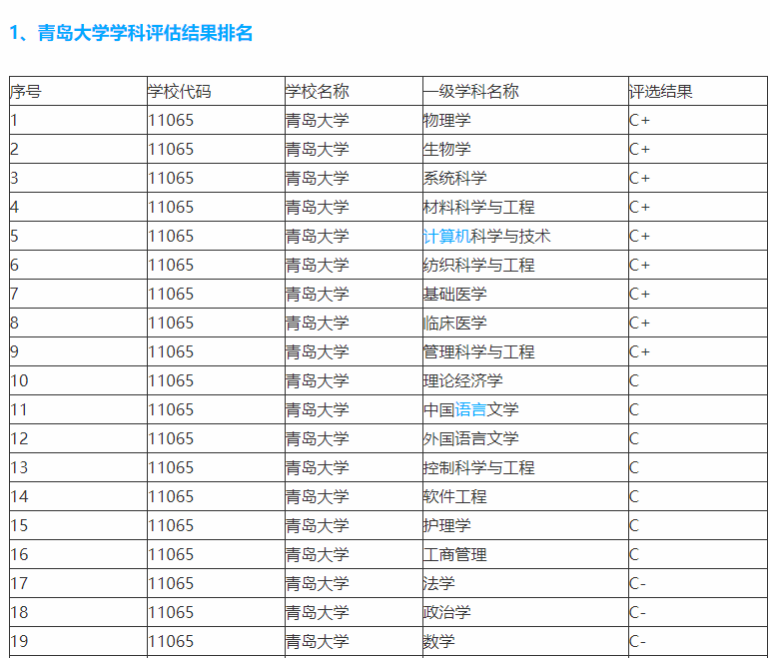
Task: Click 青岛大学 in the 政治学 row
Action: click(354, 612)
